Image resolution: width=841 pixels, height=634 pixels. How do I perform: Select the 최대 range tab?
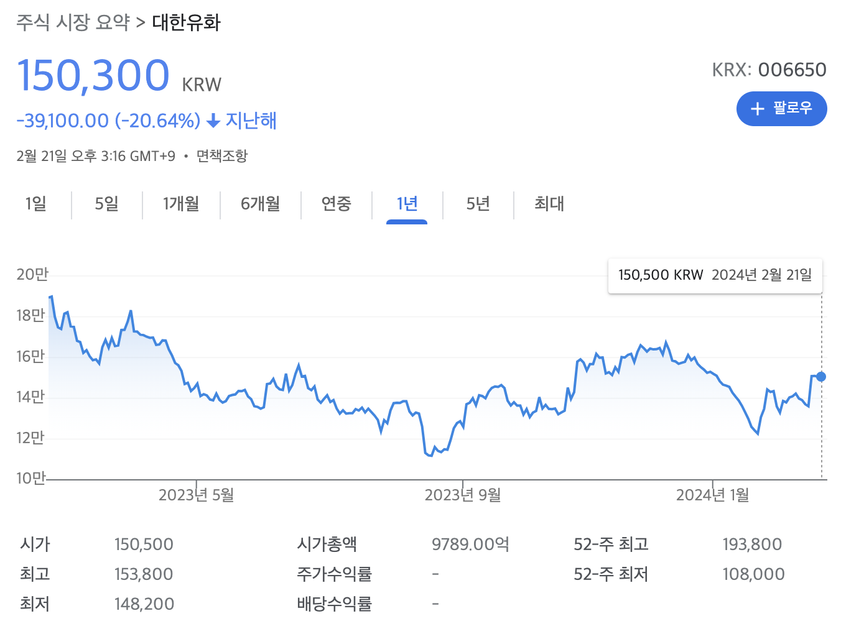click(x=549, y=203)
